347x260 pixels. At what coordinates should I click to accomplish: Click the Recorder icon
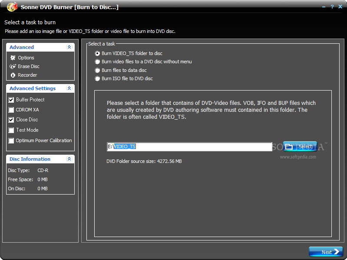13,75
